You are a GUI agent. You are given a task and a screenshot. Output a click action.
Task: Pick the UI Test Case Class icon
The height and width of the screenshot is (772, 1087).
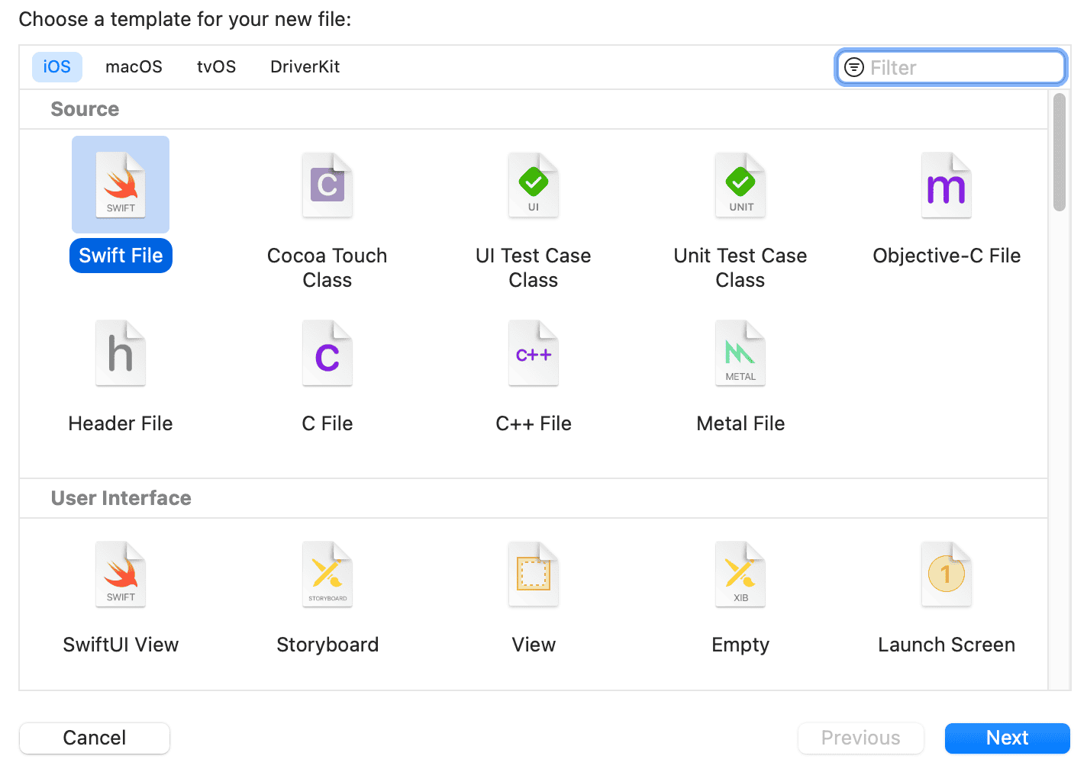coord(534,185)
